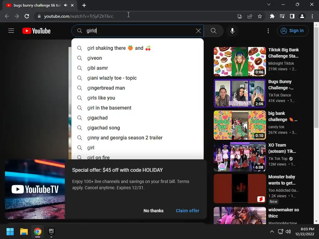
Task: Open Epic Games Launcher from taskbar
Action: pos(51,232)
